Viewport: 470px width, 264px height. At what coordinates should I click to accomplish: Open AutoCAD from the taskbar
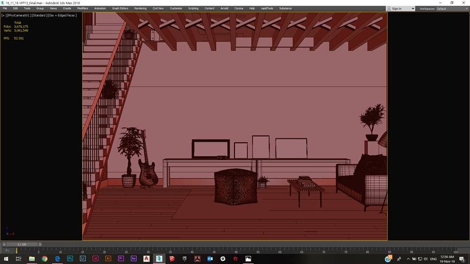[146, 259]
